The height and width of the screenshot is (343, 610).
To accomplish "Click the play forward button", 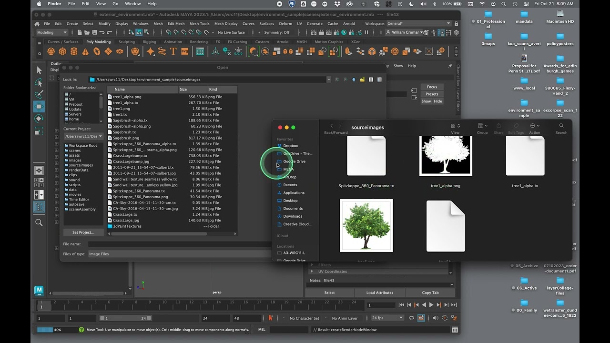I will click(x=431, y=305).
